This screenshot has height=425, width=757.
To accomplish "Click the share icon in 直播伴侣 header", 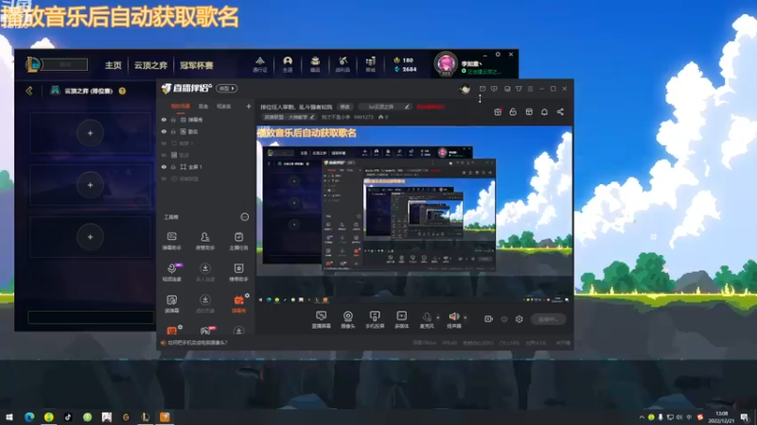I will pyautogui.click(x=560, y=111).
